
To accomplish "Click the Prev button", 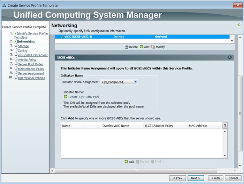I will pos(177,178).
